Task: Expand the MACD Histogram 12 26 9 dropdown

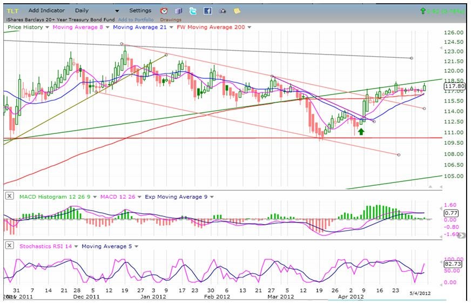Action: (95, 197)
